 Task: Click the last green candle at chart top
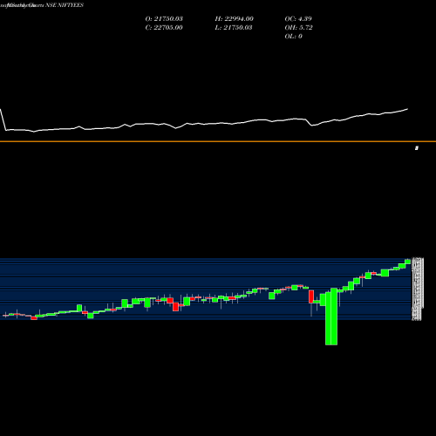407,262
